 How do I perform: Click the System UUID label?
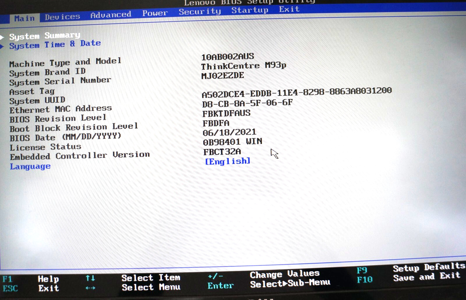point(37,101)
